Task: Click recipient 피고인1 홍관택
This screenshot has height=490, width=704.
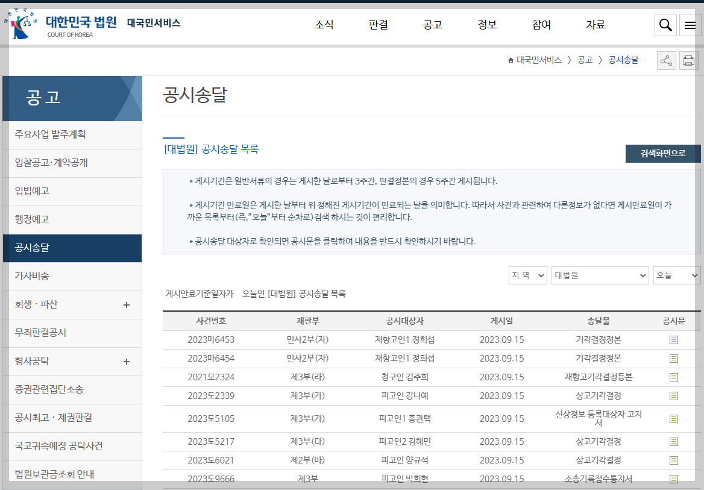Action: point(404,419)
